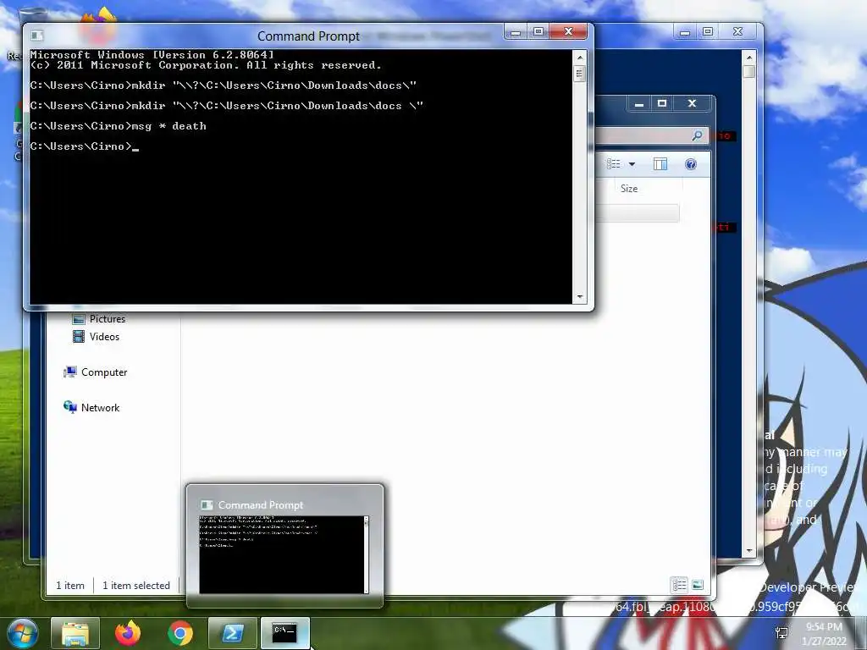The height and width of the screenshot is (650, 867).
Task: Maximize the Command Prompt window
Action: point(538,31)
